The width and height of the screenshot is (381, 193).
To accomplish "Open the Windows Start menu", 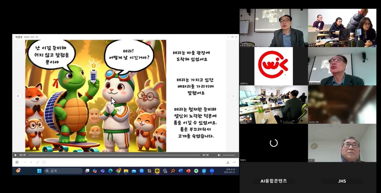I will 39,171.
